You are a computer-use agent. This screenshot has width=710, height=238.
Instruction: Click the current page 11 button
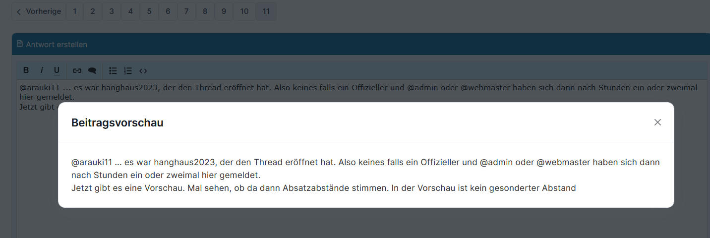point(266,11)
